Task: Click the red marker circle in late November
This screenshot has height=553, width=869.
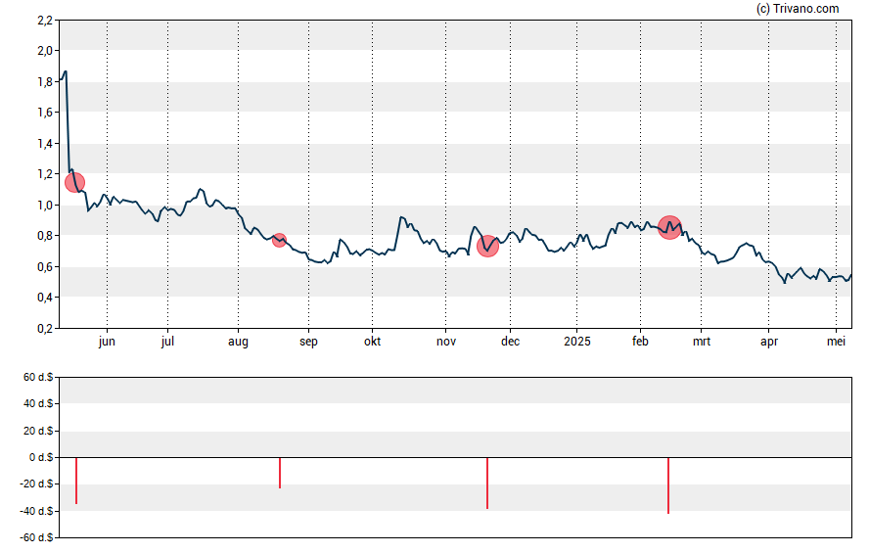Action: point(487,247)
